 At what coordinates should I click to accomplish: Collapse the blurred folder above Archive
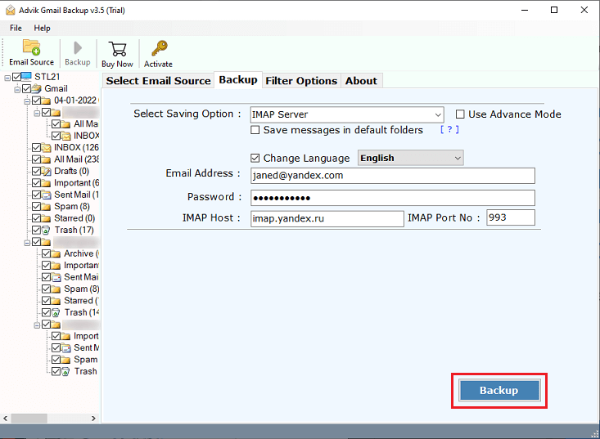(x=27, y=243)
